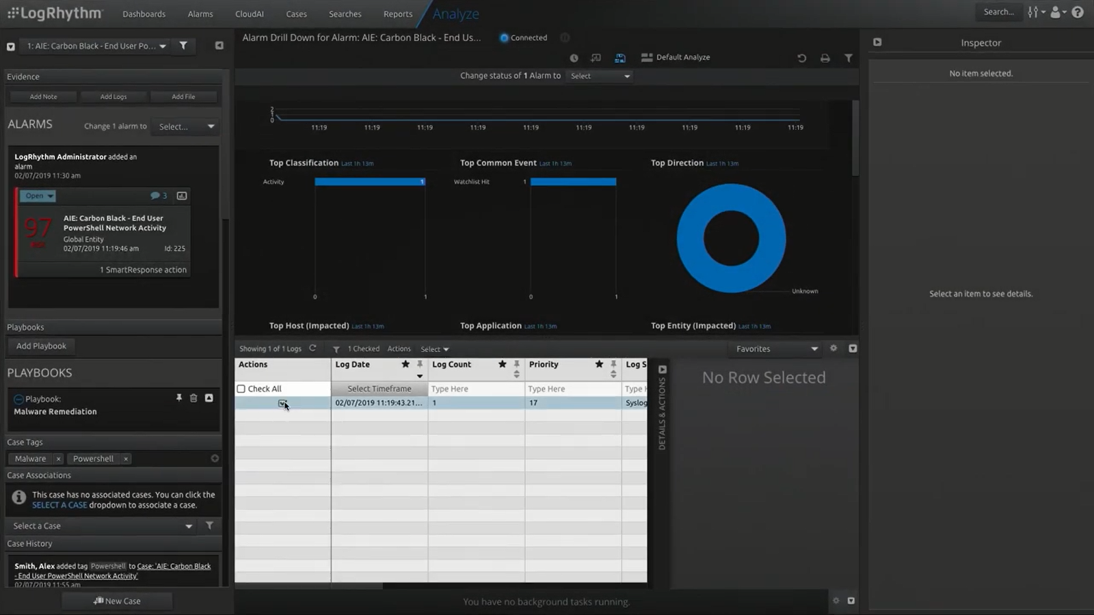Open the Cases menu
Viewport: 1094px width, 615px height.
[x=296, y=14]
